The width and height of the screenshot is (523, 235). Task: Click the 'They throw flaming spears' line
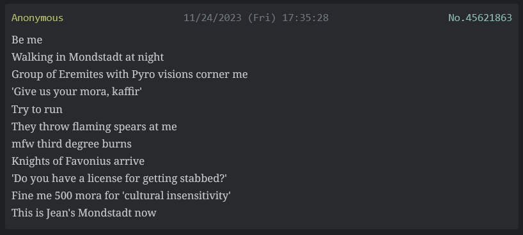94,126
